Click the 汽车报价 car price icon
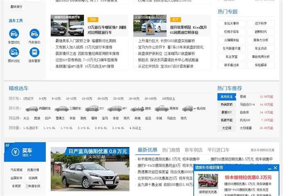 coord(34,34)
